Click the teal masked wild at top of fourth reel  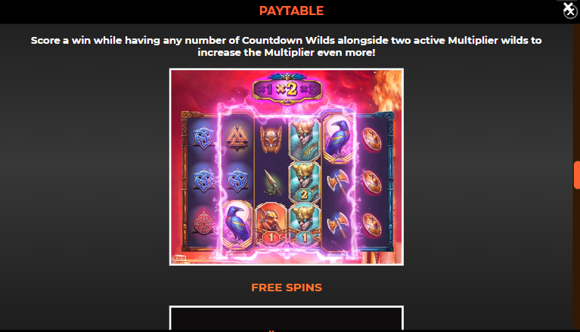point(304,139)
